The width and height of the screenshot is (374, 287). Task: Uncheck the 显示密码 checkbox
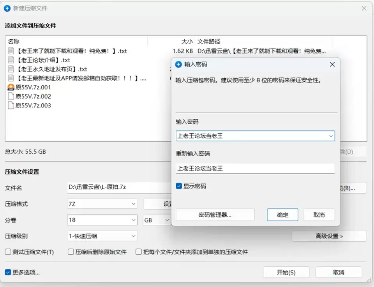point(179,186)
